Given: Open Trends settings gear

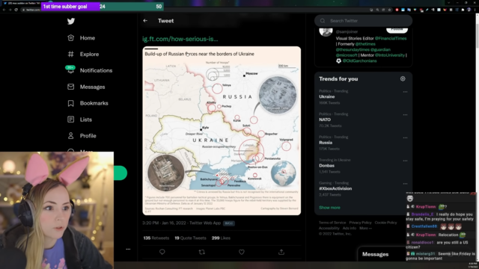Looking at the screenshot, I should pyautogui.click(x=403, y=78).
